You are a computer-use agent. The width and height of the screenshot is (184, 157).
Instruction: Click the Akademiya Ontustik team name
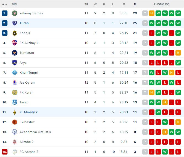pyautogui.click(x=35, y=132)
